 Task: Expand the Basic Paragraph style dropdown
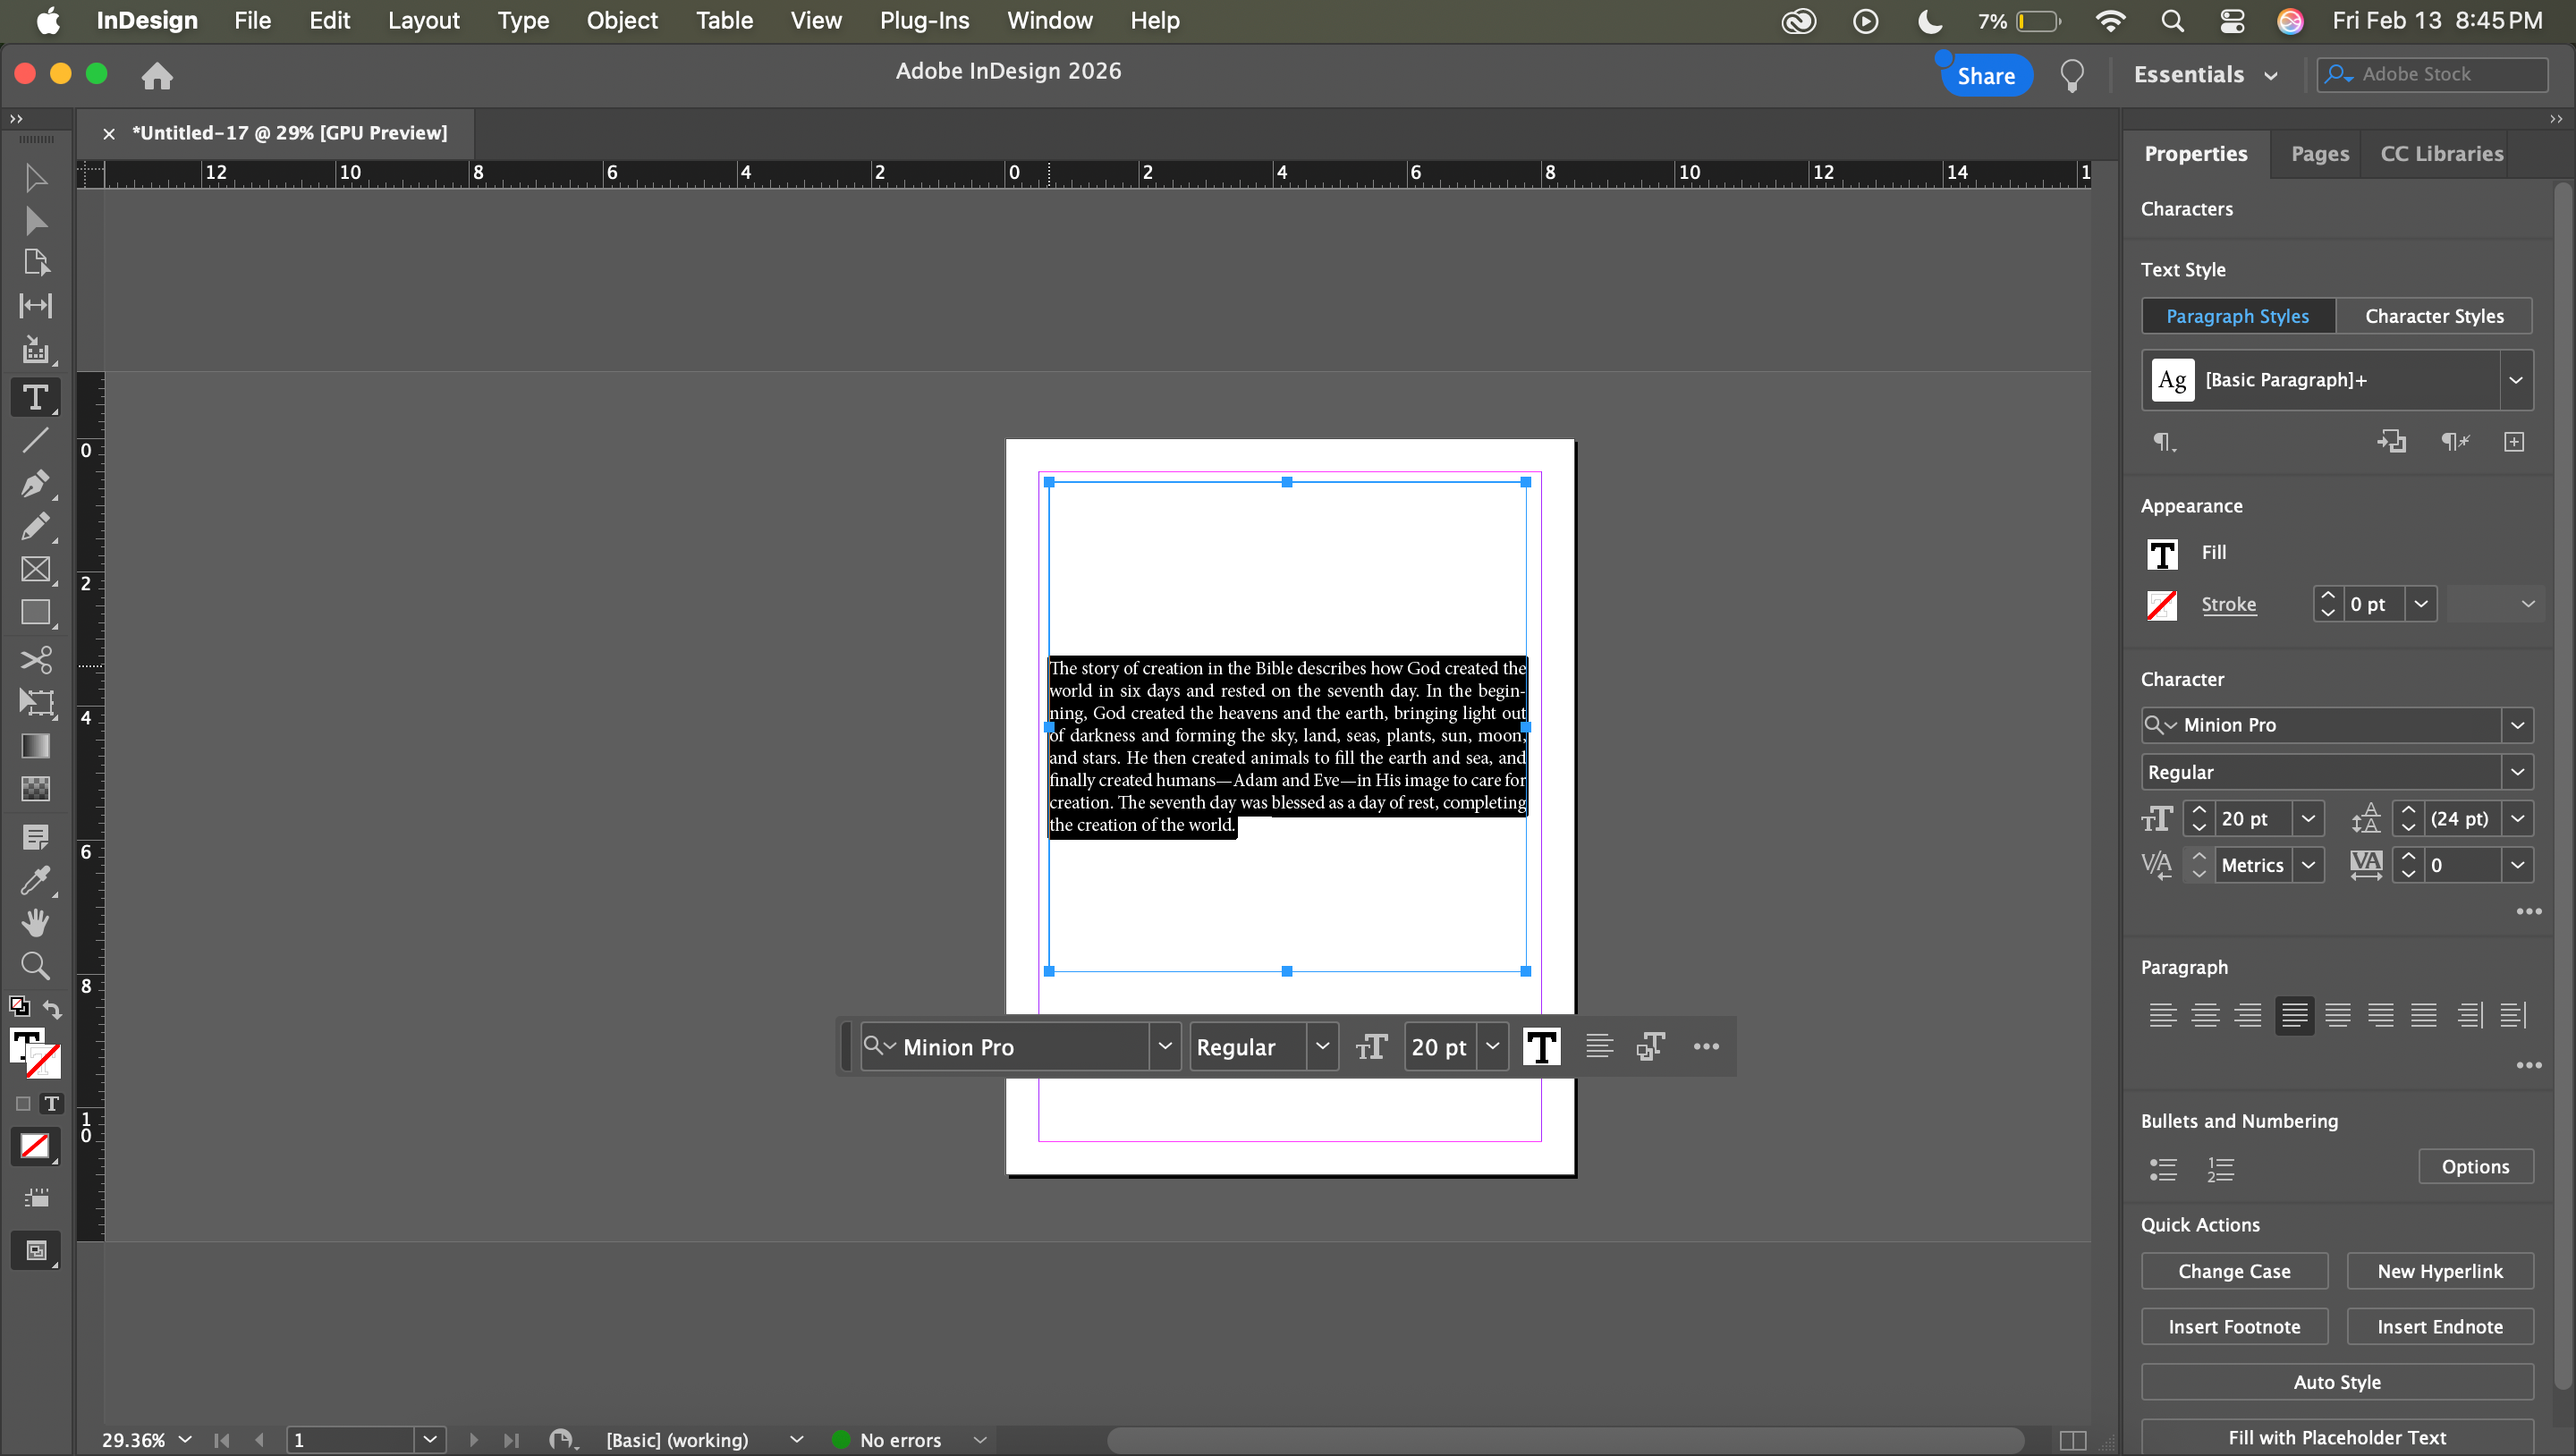[2515, 380]
